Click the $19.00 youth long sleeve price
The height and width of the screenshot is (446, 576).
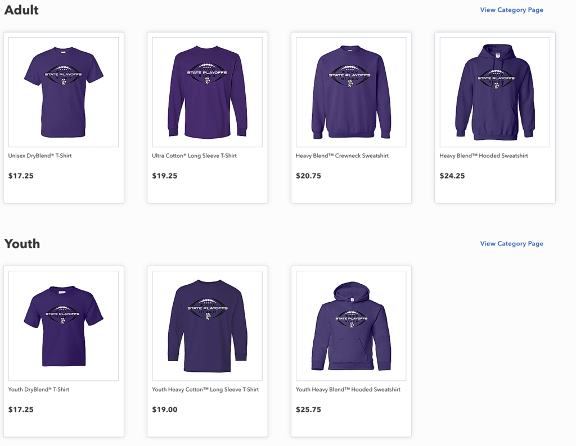(x=165, y=409)
